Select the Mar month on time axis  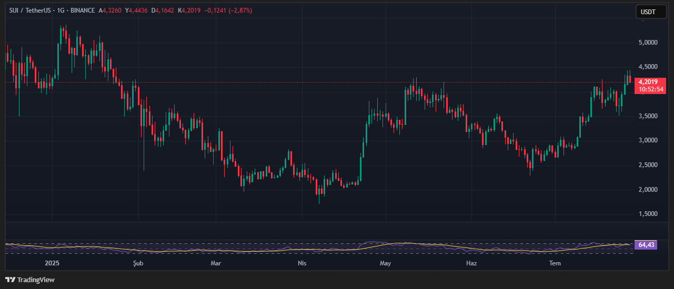[x=215, y=263]
